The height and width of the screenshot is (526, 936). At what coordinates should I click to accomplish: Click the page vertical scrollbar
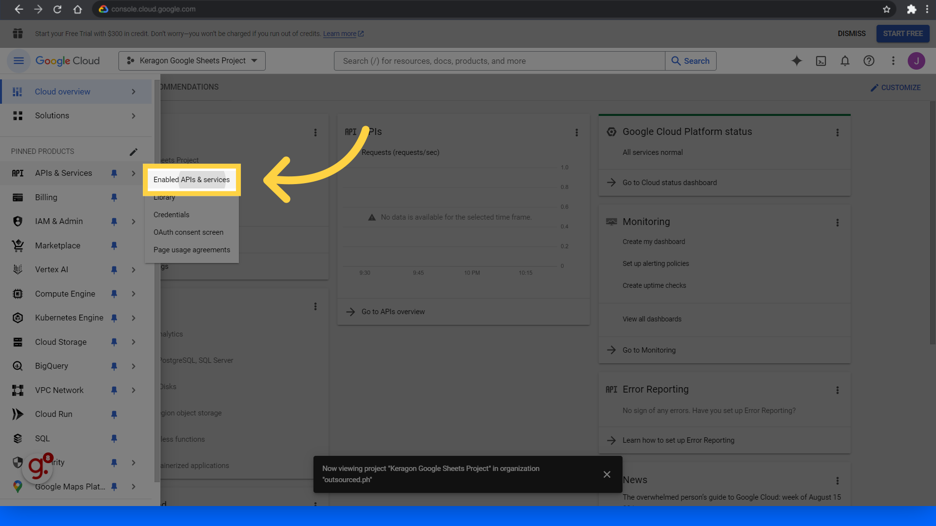[933, 223]
